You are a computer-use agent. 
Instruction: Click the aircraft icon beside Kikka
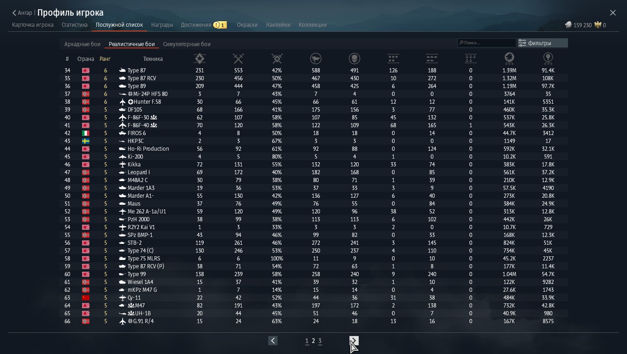point(122,165)
